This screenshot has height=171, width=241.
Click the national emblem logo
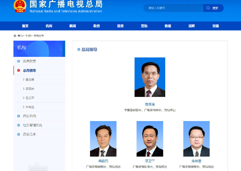click(x=20, y=6)
